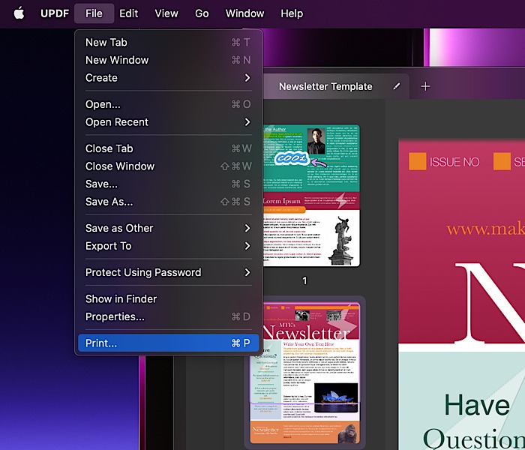
Task: Click the Apple logo menu
Action: 19,13
